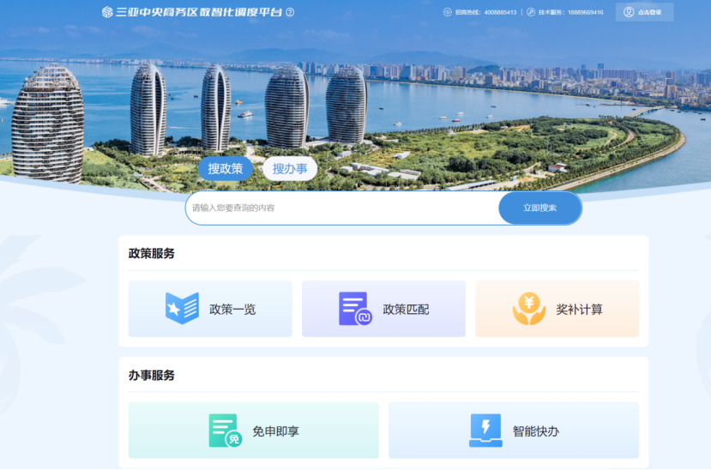This screenshot has height=470, width=711.
Task: Click the 点击登录 login button
Action: (x=644, y=12)
